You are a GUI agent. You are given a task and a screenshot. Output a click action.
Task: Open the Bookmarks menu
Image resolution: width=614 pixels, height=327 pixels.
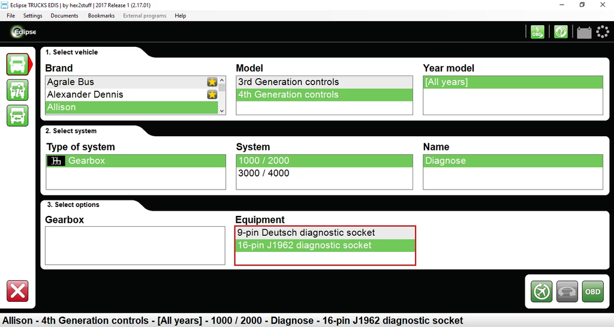(x=101, y=16)
